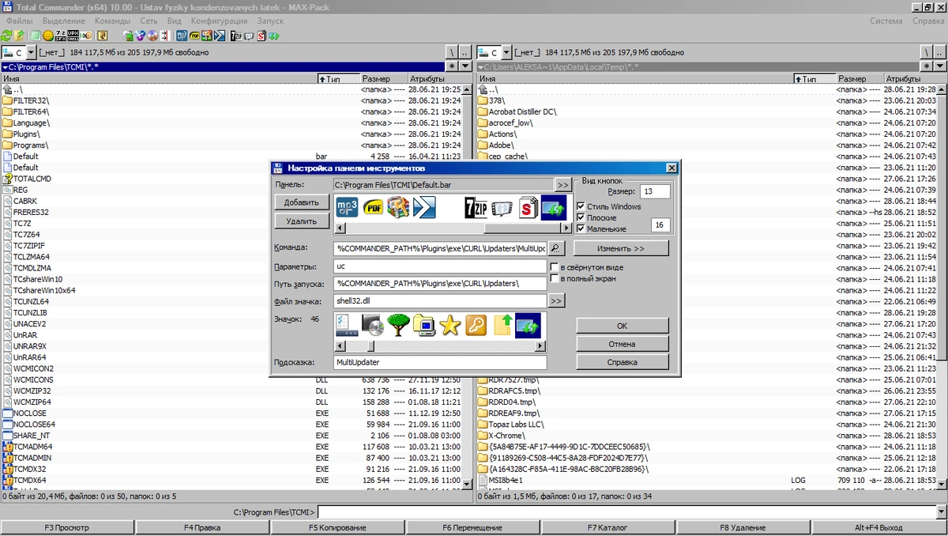The width and height of the screenshot is (948, 536).
Task: Toggle the Стиль Windows checkbox
Action: click(581, 206)
